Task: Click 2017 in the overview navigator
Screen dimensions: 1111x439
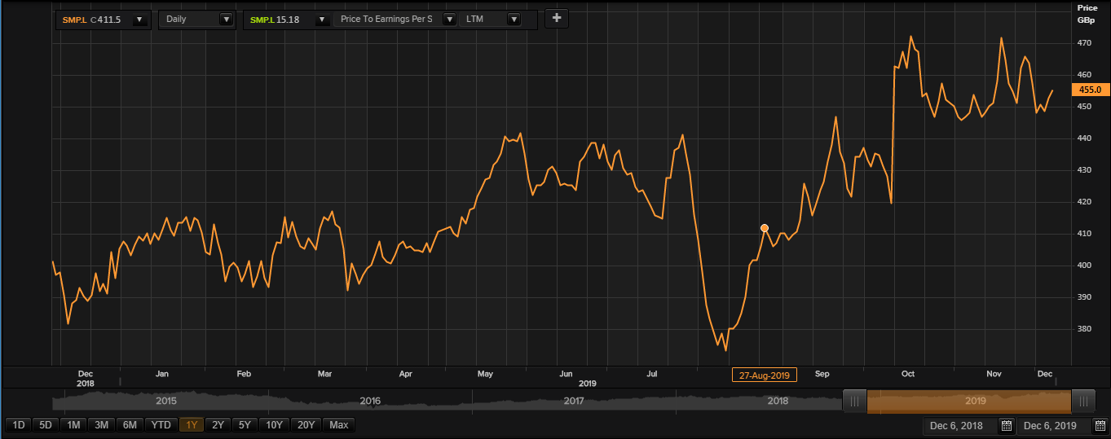Action: 574,401
